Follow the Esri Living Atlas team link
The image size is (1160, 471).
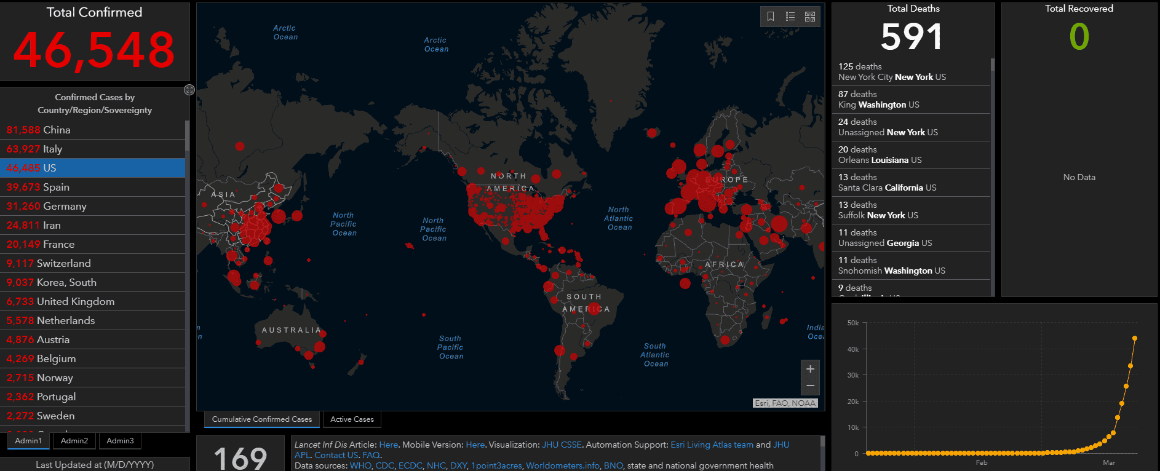(712, 445)
